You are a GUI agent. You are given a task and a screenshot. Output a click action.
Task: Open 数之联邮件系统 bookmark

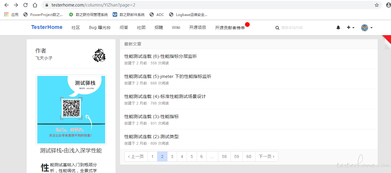point(129,14)
